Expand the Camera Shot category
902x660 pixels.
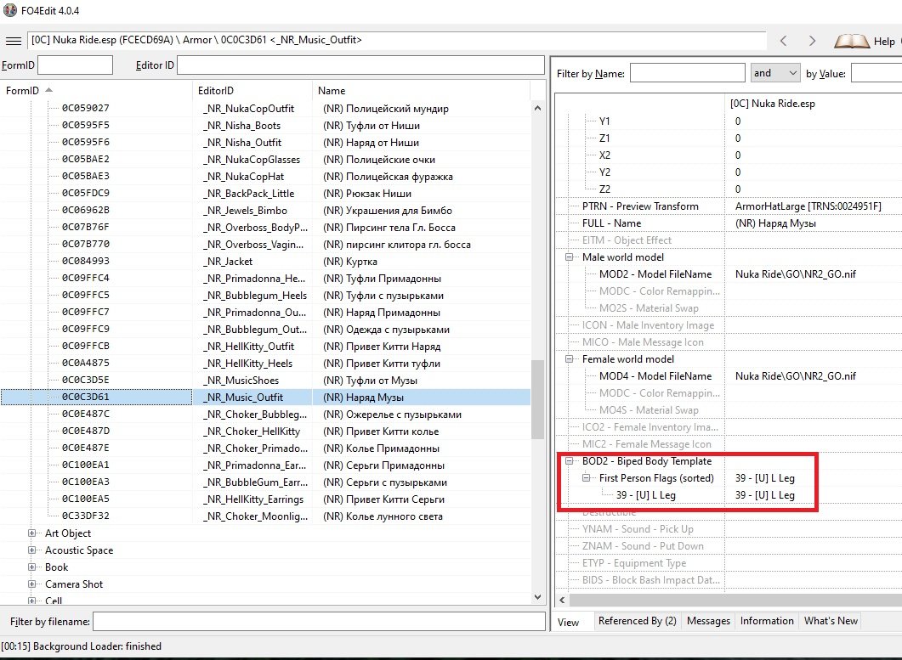(x=32, y=584)
